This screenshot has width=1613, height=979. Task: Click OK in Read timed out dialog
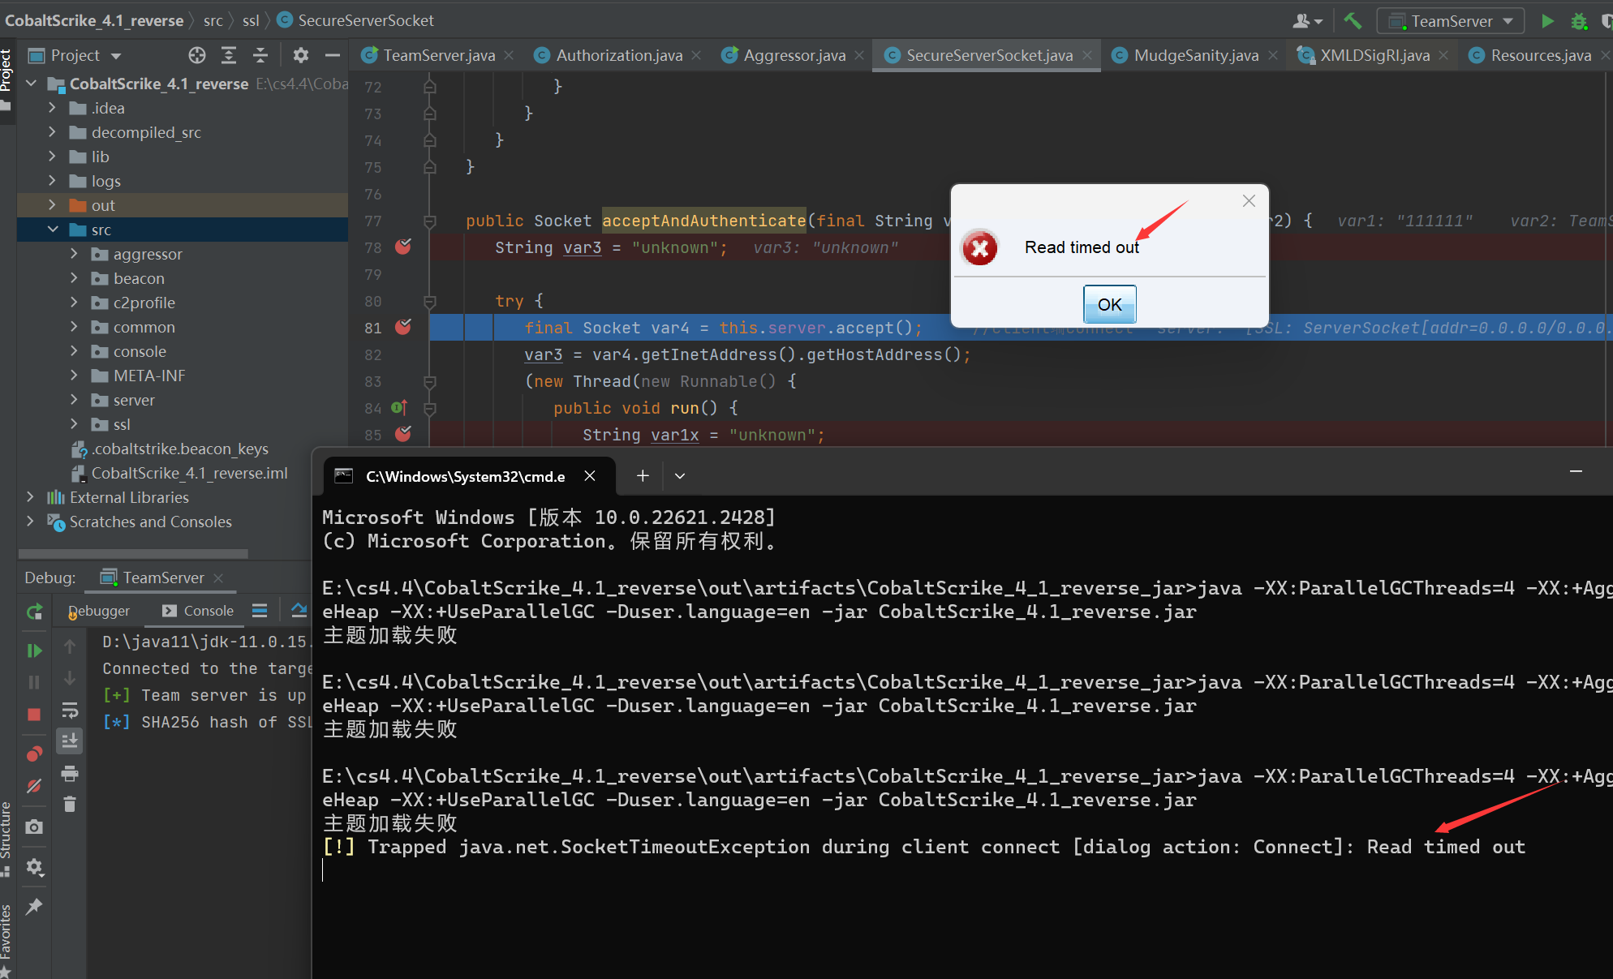pos(1109,304)
